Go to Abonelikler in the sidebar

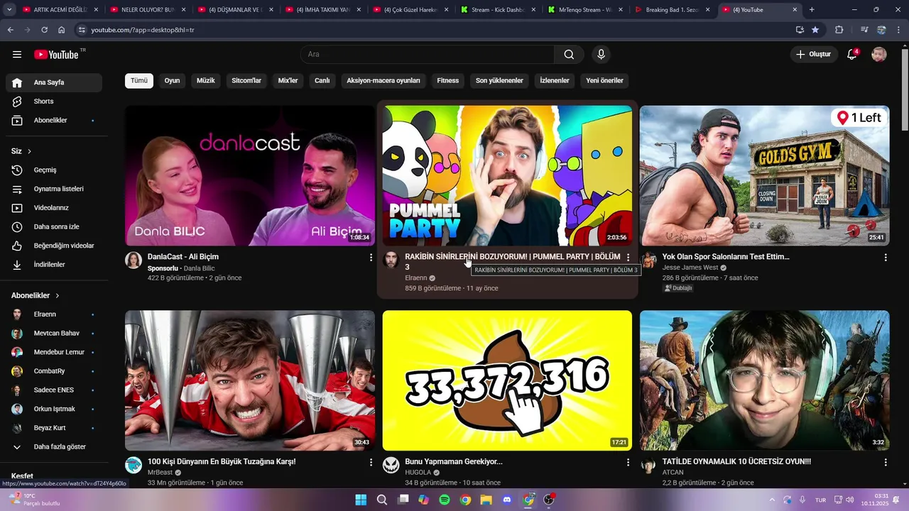[54, 121]
